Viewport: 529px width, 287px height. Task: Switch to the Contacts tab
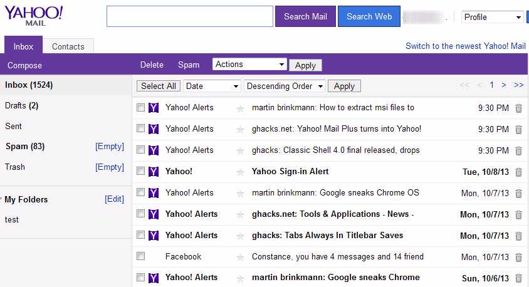click(x=68, y=46)
